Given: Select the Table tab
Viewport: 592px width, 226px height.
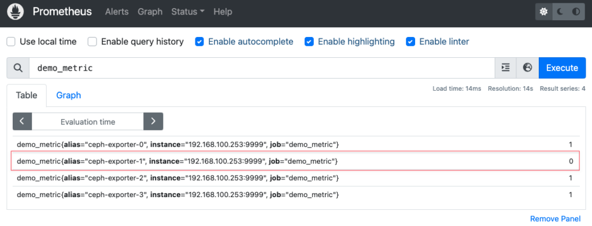Looking at the screenshot, I should [x=27, y=95].
